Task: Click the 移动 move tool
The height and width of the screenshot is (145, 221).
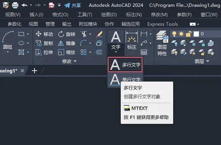Action: (44, 34)
